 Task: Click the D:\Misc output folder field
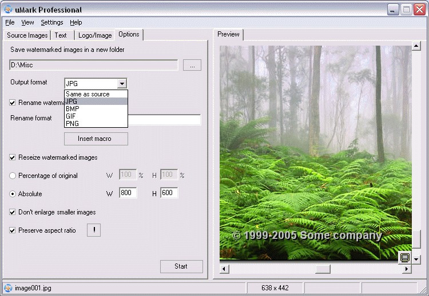pyautogui.click(x=94, y=65)
